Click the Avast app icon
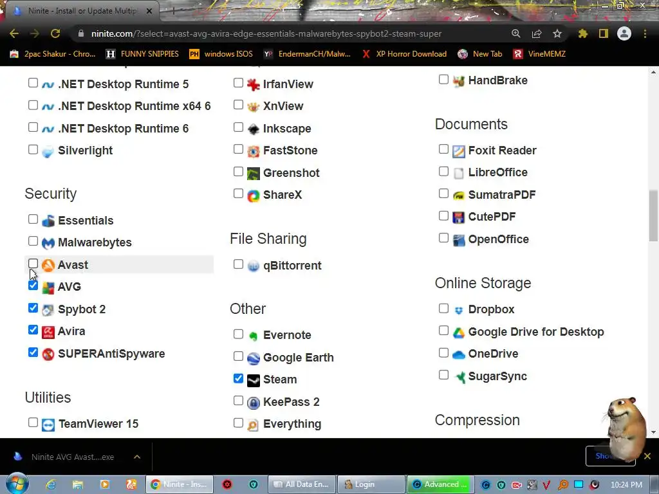659x494 pixels. (48, 265)
